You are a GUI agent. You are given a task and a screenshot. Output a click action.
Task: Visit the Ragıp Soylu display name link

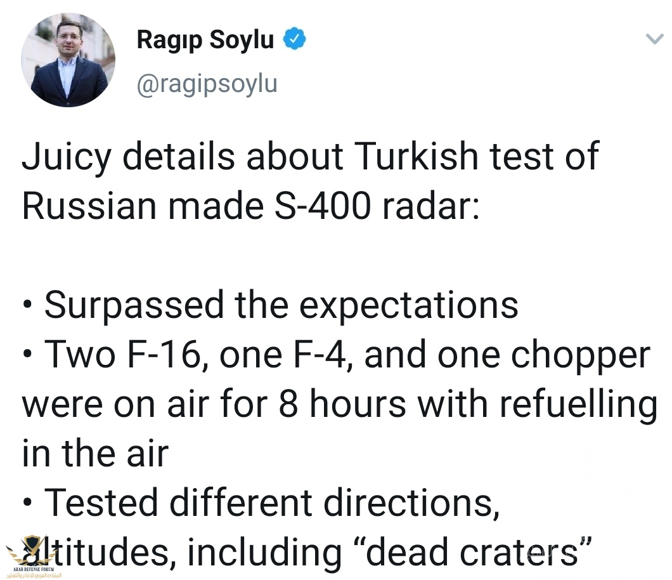point(205,39)
